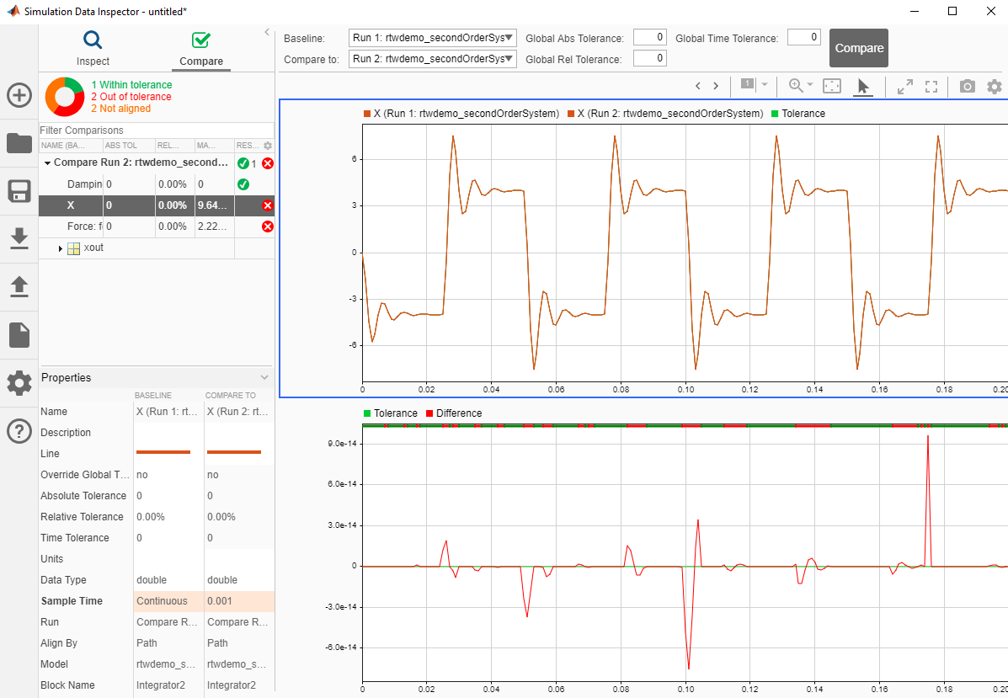
Task: Open the Compare to run dropdown
Action: [x=433, y=59]
